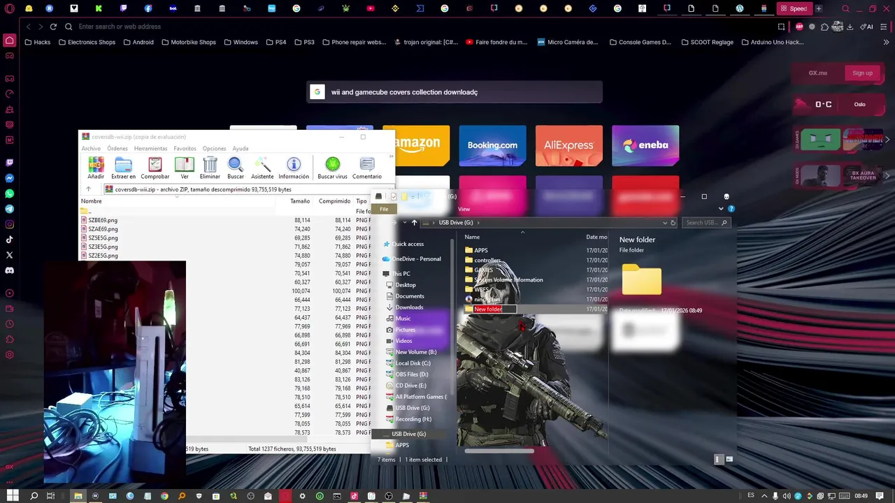Launch the Asistente wand icon in WinRAR
This screenshot has width=895, height=503.
(x=262, y=168)
